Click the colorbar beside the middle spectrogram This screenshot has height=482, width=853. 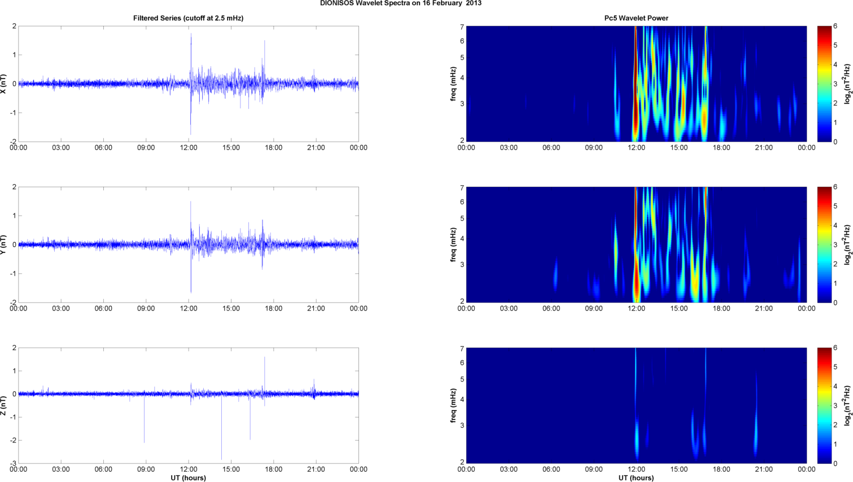click(824, 244)
